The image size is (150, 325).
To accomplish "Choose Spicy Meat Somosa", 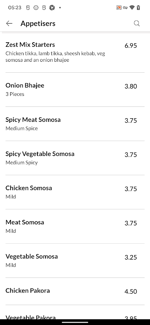I will click(75, 124).
